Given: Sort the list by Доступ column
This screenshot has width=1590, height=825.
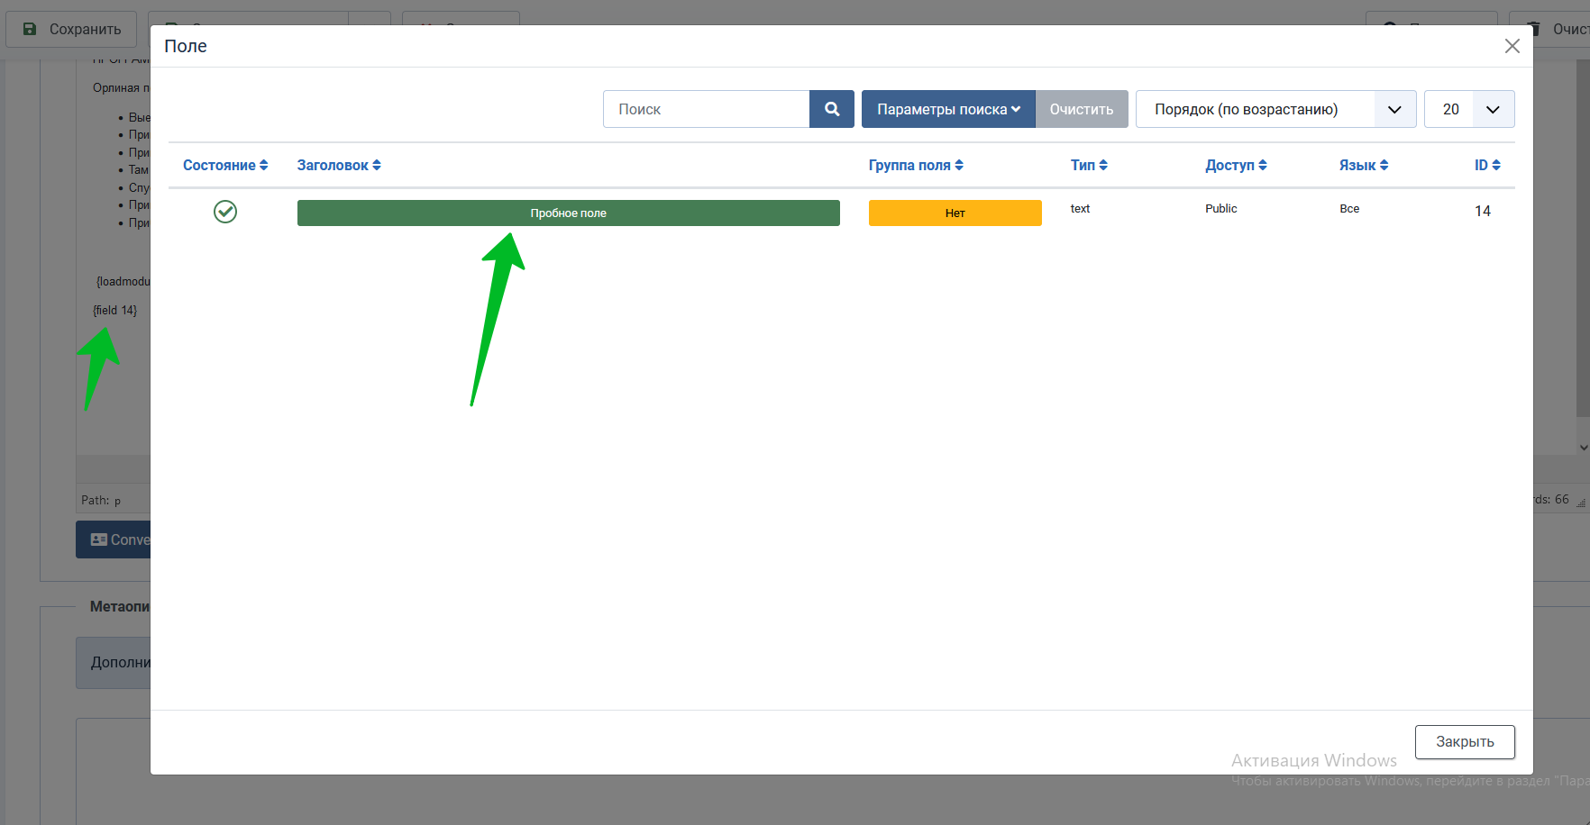Looking at the screenshot, I should pyautogui.click(x=1236, y=165).
